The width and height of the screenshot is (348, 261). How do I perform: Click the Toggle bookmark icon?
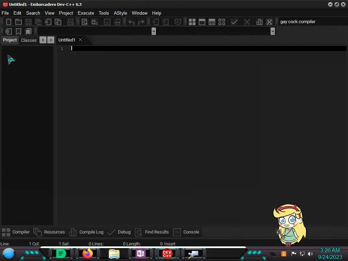[18, 31]
